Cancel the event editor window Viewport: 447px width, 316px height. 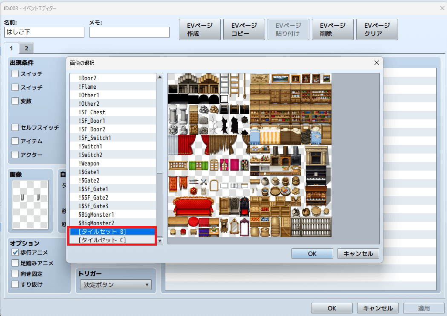click(378, 308)
